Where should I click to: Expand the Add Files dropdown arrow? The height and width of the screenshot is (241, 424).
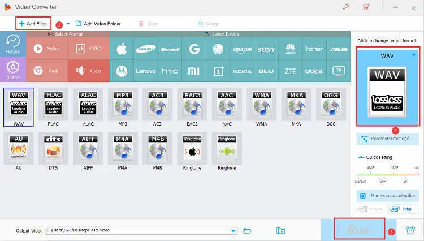click(68, 24)
